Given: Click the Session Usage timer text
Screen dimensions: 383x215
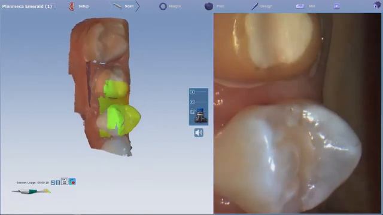Looking at the screenshot, I should [32, 183].
